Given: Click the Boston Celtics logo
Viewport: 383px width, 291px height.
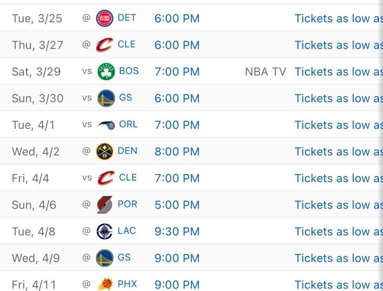Looking at the screenshot, I should click(x=106, y=71).
